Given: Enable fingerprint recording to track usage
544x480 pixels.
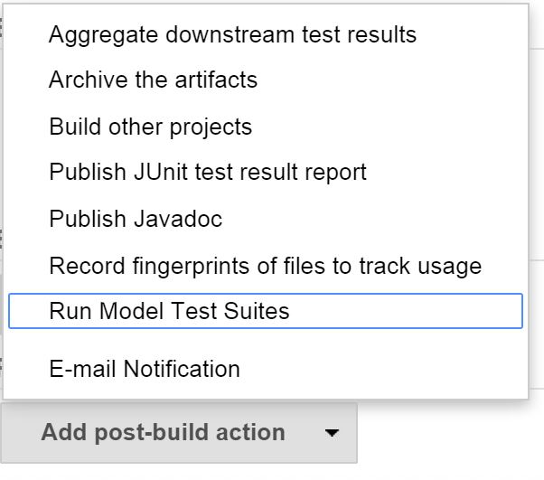Looking at the screenshot, I should (x=265, y=266).
